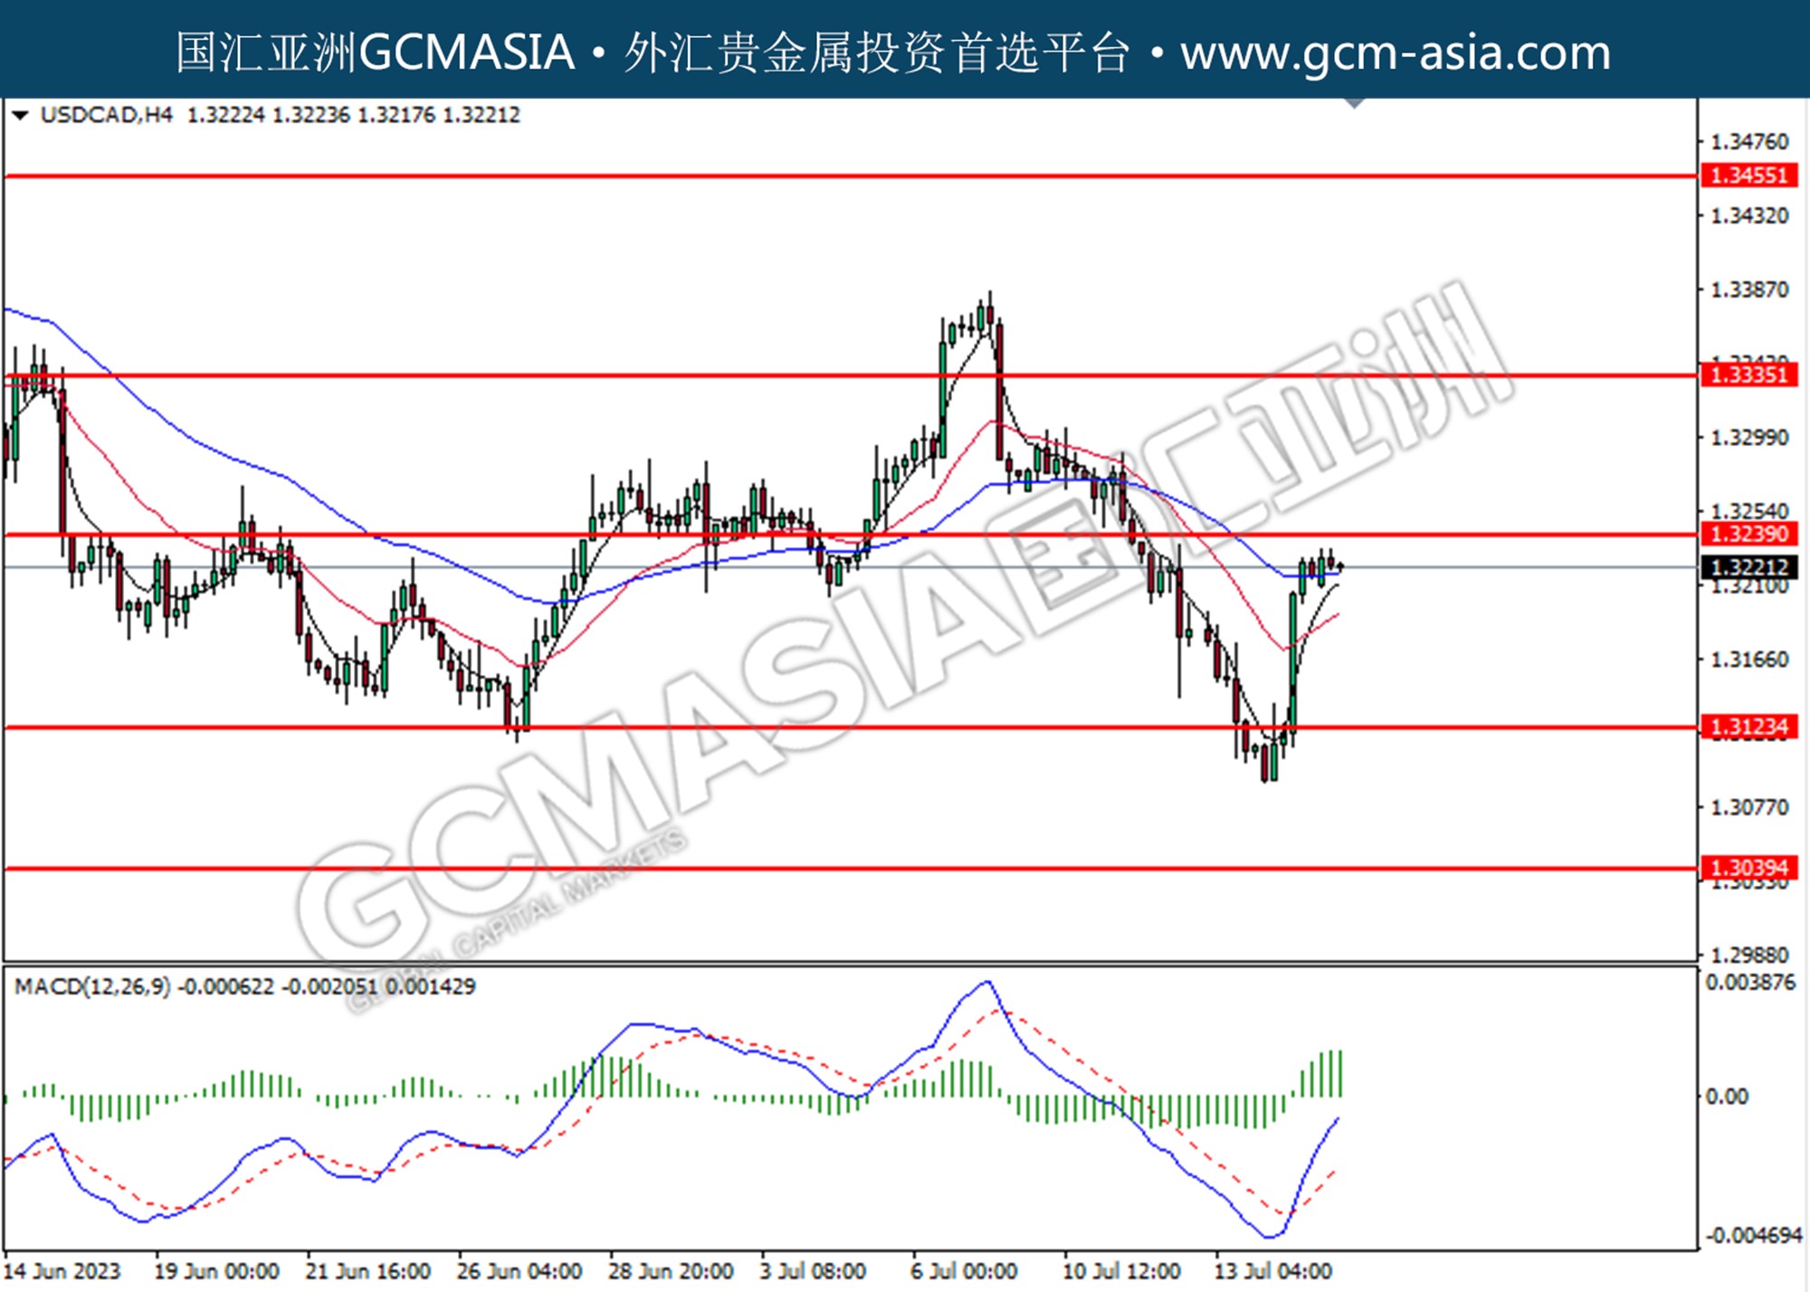Select the 1.34551 red price label

click(x=1748, y=175)
